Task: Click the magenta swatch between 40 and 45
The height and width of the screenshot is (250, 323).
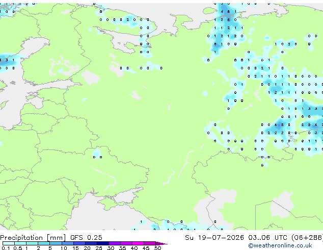Action: (138, 243)
